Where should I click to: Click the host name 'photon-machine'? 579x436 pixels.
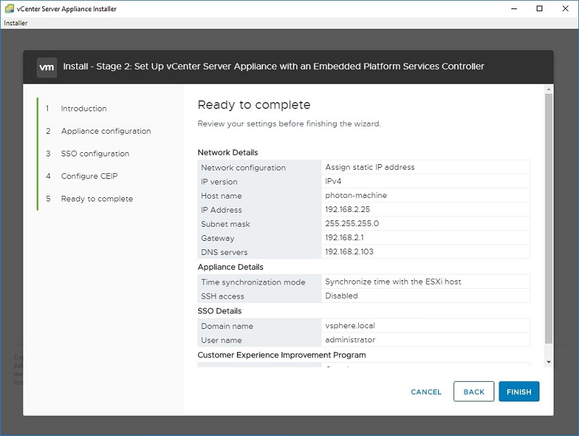pos(356,195)
